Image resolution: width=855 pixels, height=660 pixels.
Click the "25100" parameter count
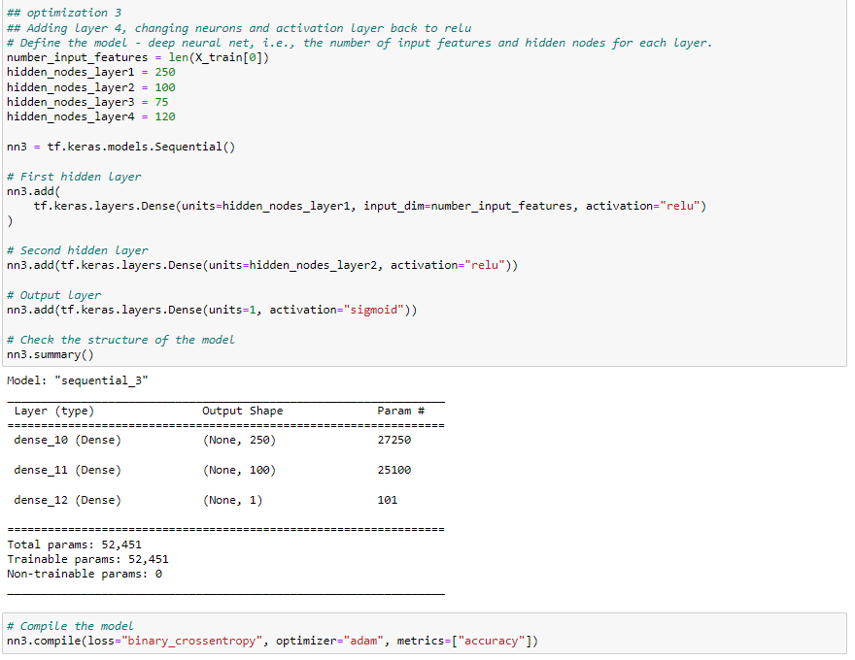(x=394, y=471)
